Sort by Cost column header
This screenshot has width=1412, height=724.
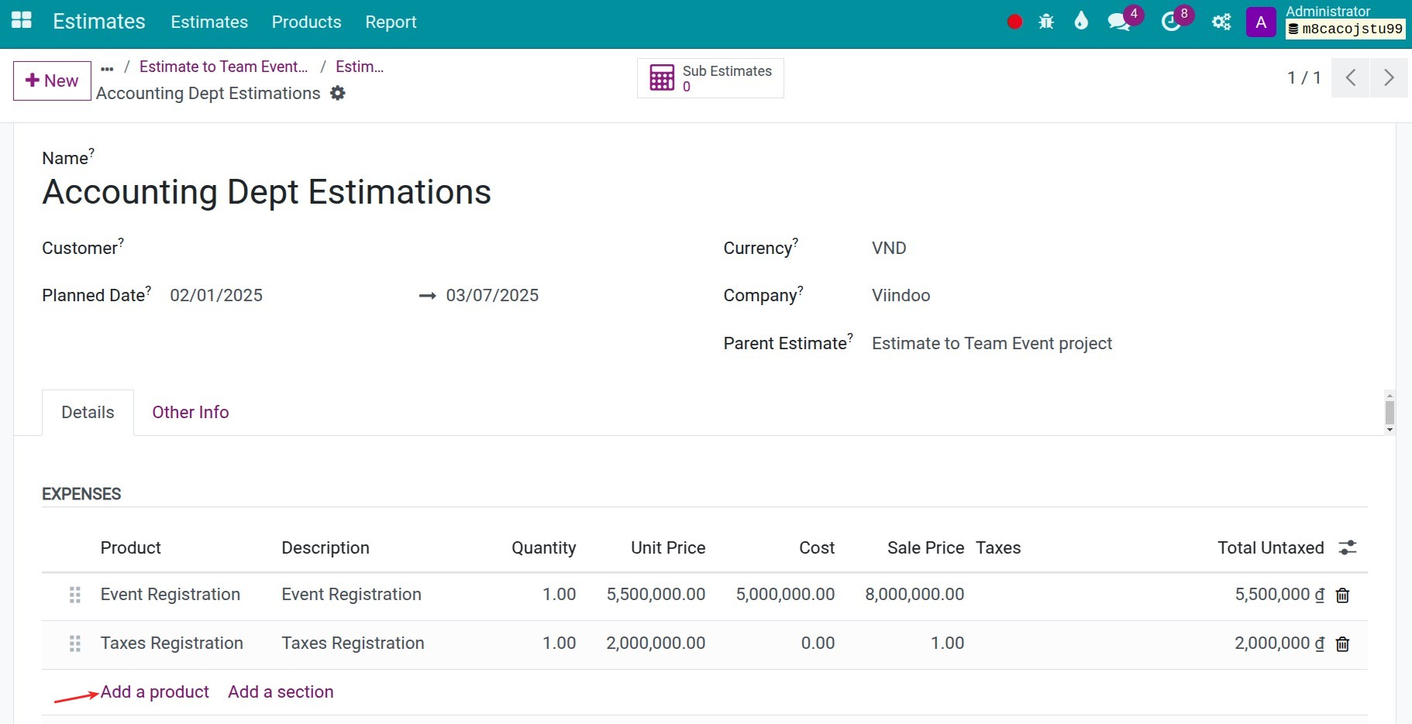pyautogui.click(x=817, y=547)
